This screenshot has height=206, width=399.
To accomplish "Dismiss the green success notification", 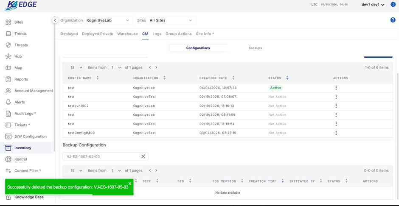I will pos(130,184).
